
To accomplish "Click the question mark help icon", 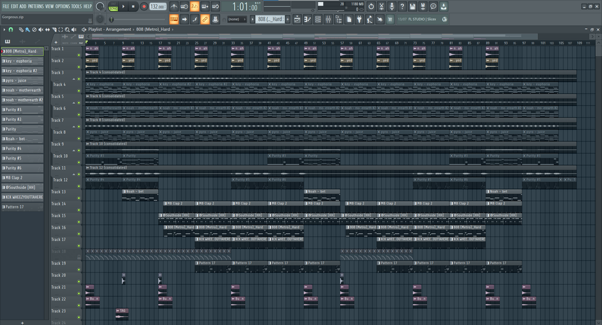I will tap(402, 7).
